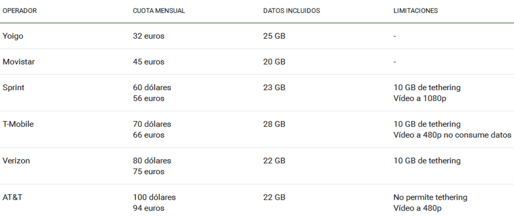Click the 100 dólares price text

(154, 197)
